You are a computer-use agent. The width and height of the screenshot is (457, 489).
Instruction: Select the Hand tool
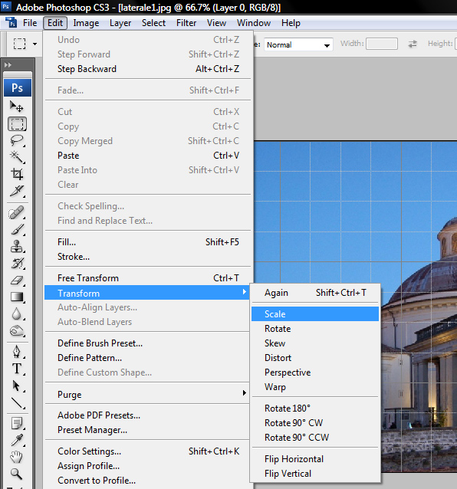coord(17,457)
